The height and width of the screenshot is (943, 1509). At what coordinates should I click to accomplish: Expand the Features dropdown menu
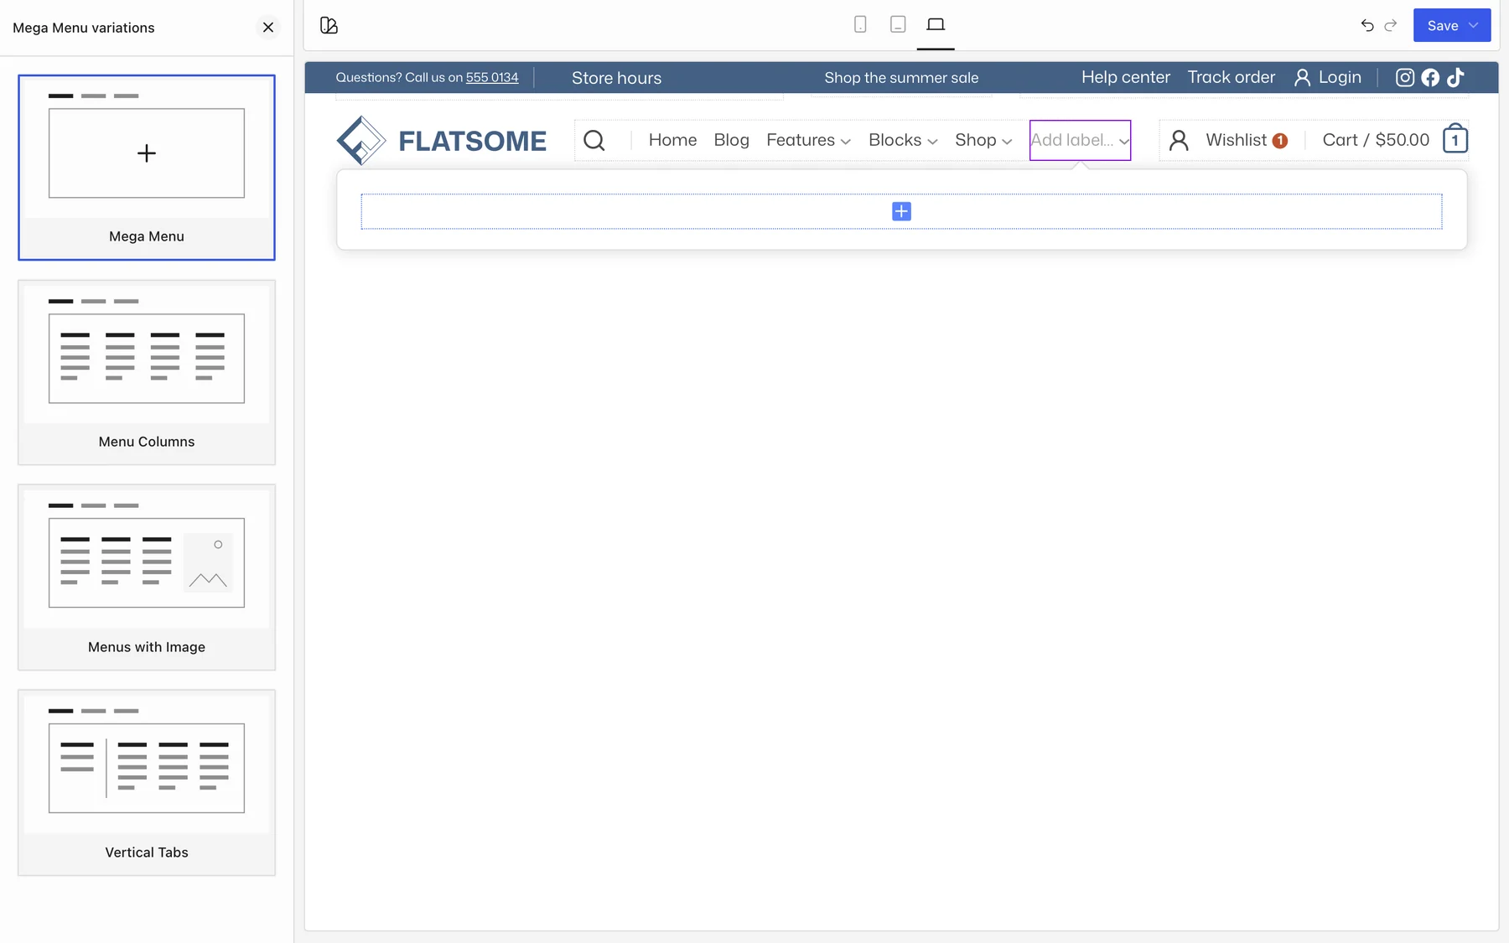(x=808, y=140)
